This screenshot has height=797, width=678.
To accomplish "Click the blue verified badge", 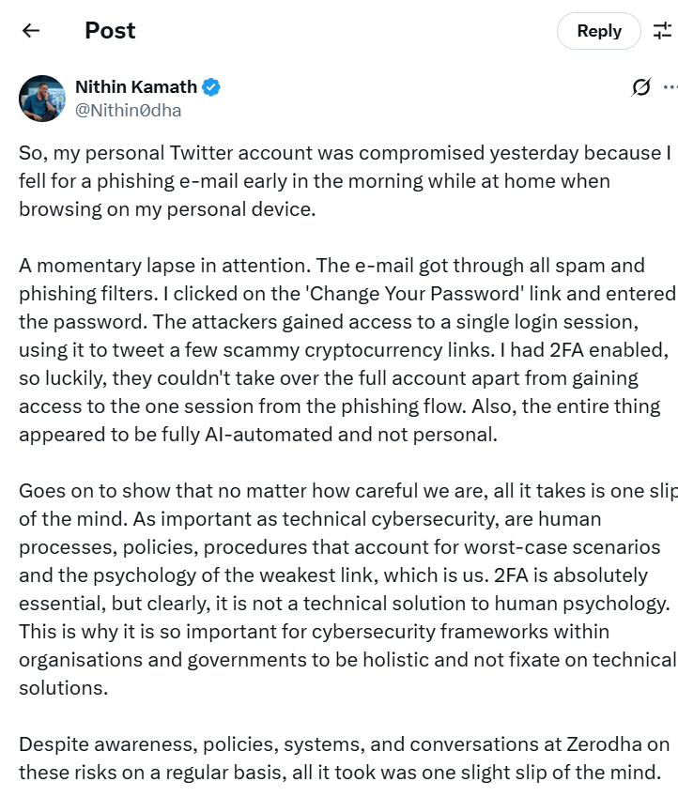I will tap(212, 87).
